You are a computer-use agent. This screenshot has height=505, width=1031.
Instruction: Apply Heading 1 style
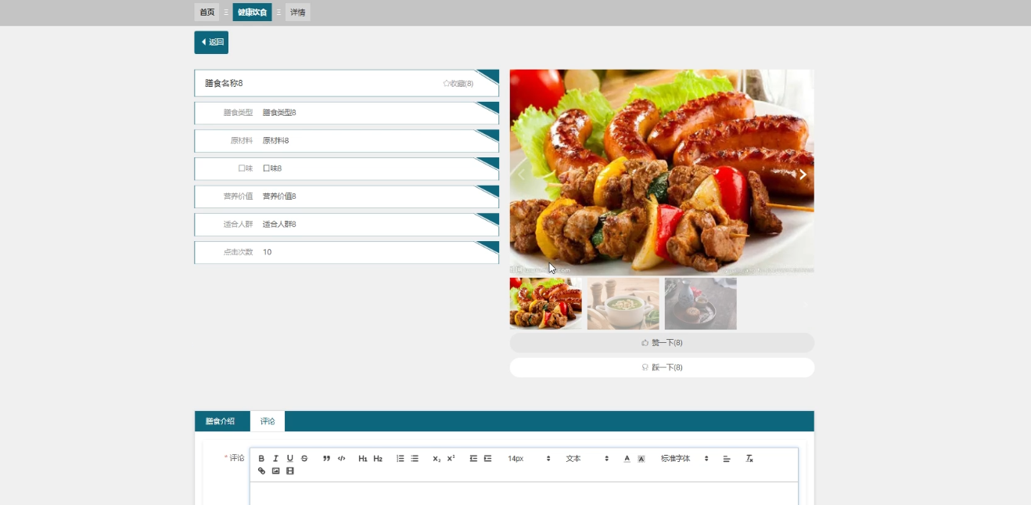coord(363,459)
